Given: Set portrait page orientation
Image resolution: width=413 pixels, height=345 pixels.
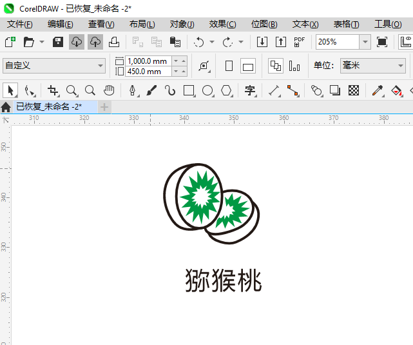Looking at the screenshot, I should 229,66.
